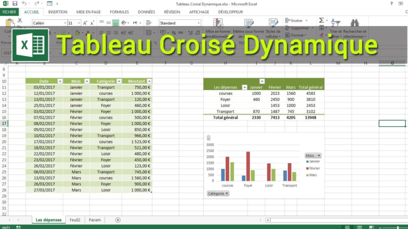Switch to MISE EN PAGE tab
408x229 pixels.
point(89,12)
